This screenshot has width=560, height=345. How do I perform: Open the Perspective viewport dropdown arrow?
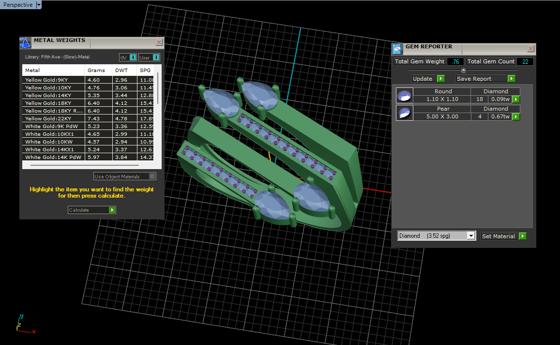[39, 5]
